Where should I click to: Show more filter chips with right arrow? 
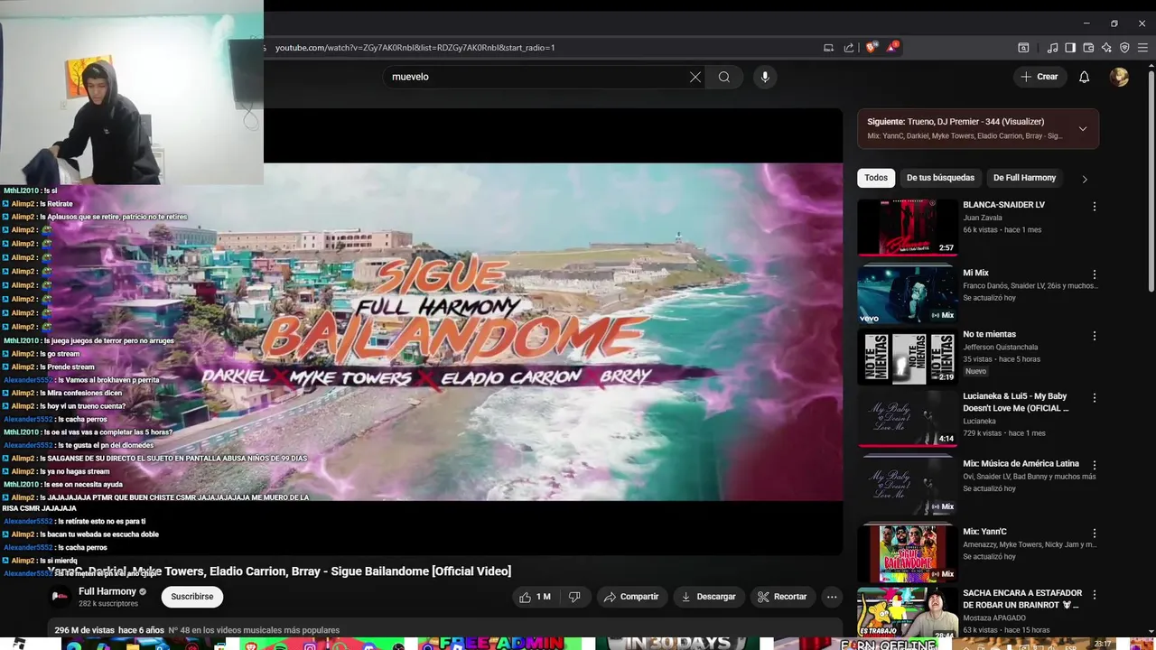pyautogui.click(x=1085, y=179)
